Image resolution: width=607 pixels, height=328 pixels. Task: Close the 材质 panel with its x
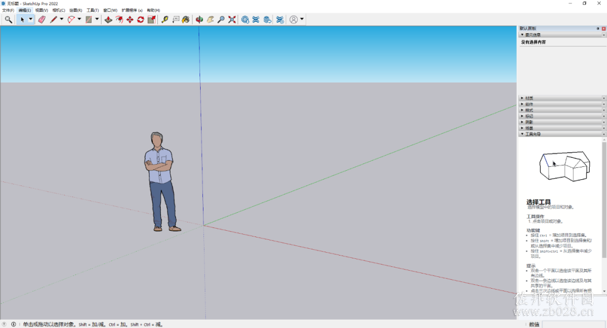pos(604,98)
